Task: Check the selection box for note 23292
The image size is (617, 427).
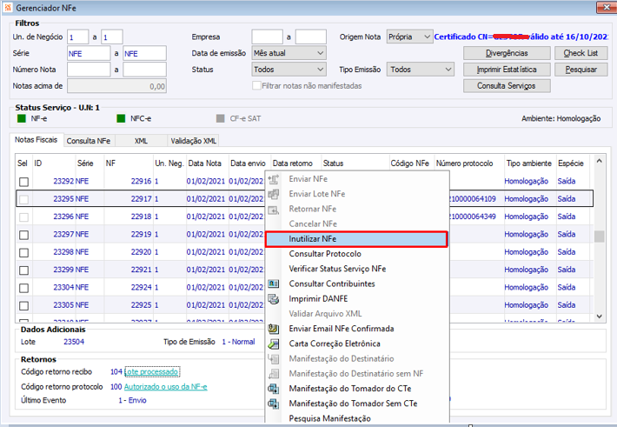Action: 24,182
